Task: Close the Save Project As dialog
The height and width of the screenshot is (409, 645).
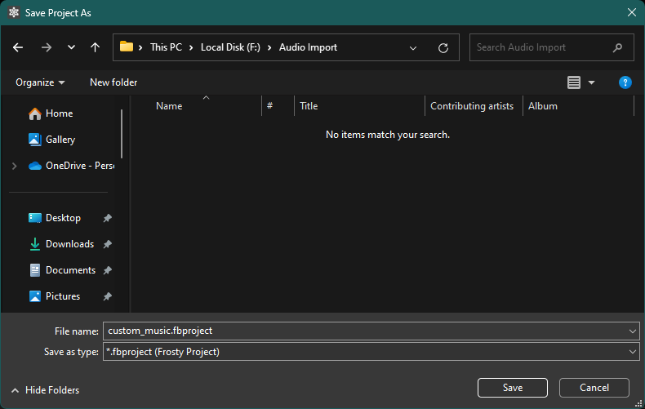Action: tap(632, 12)
